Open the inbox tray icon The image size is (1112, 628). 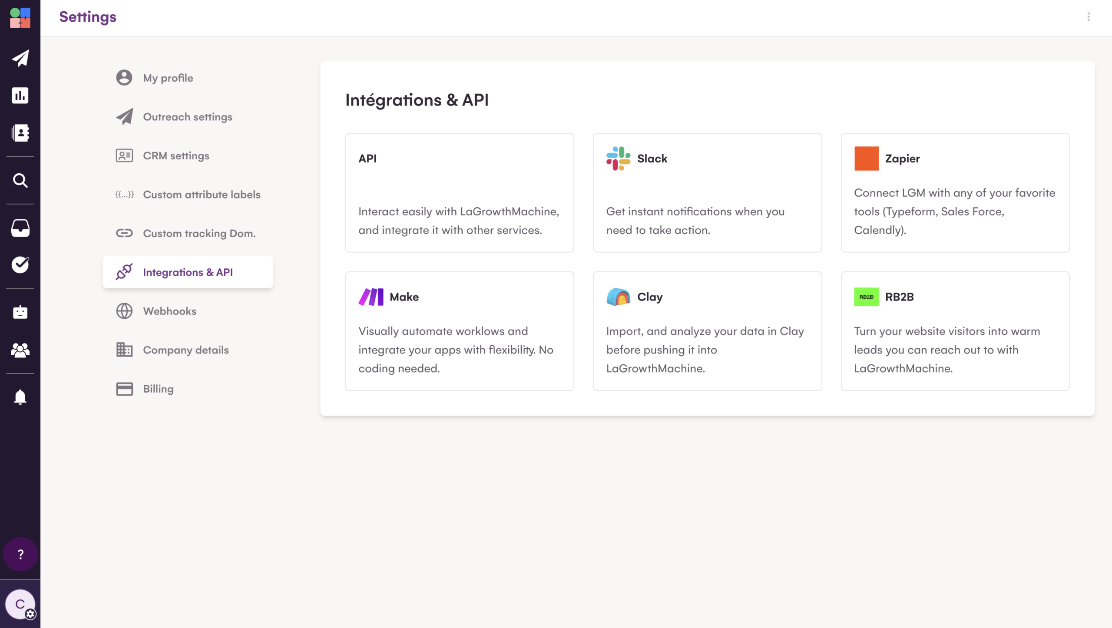pyautogui.click(x=20, y=228)
